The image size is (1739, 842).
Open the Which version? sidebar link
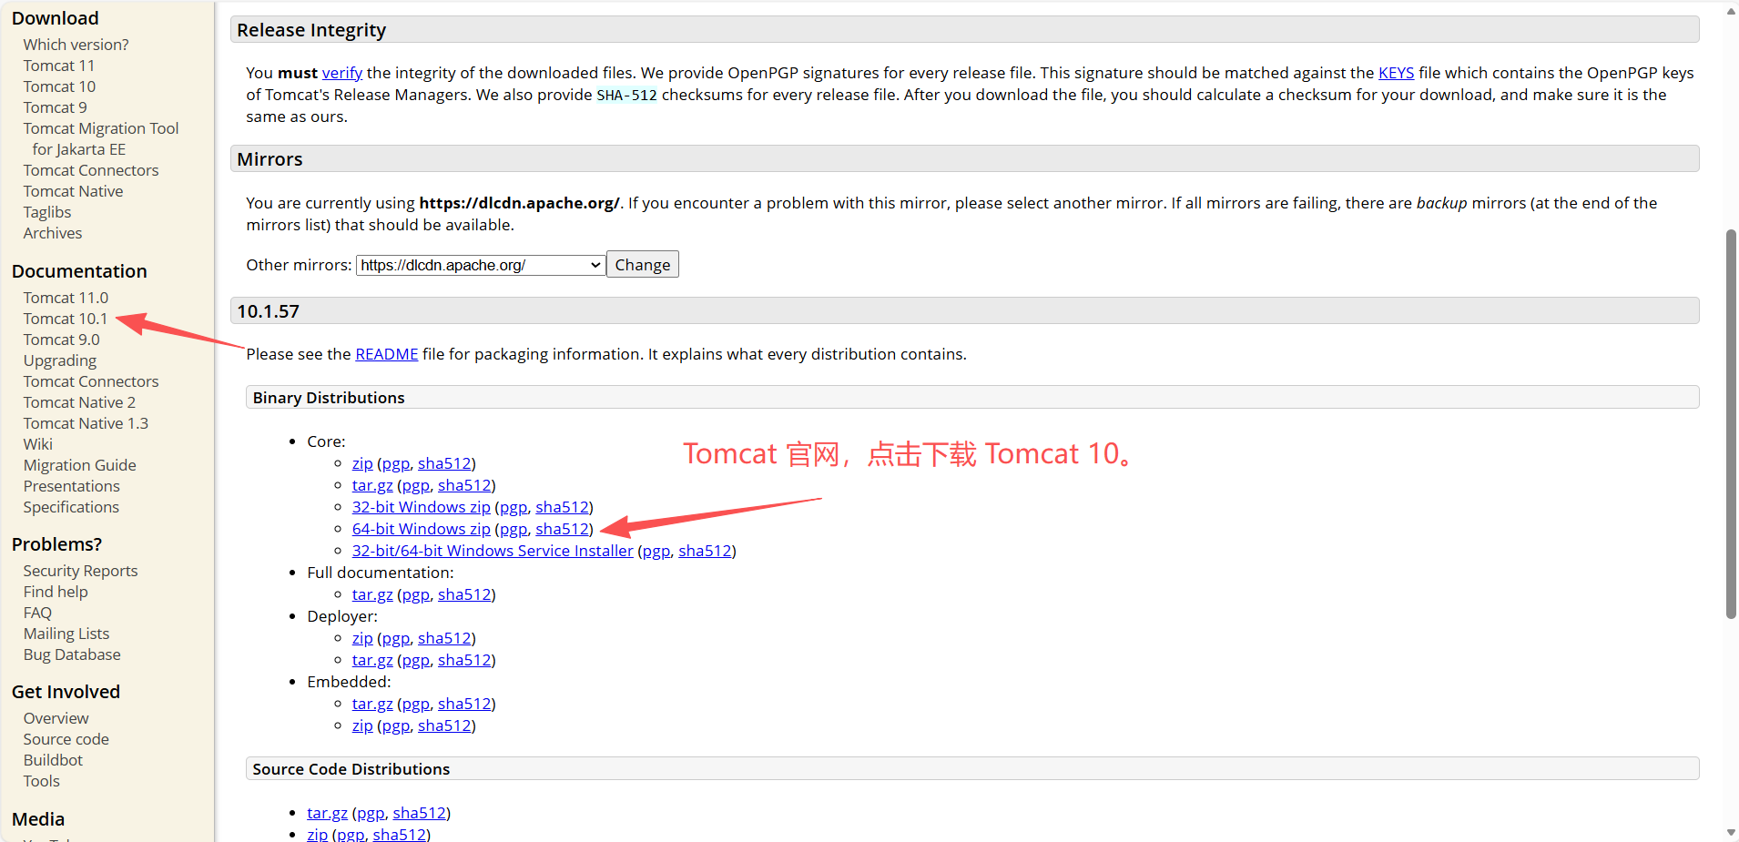coord(76,45)
